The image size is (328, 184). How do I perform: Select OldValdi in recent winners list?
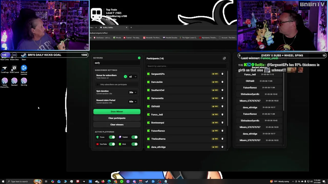coord(250,81)
